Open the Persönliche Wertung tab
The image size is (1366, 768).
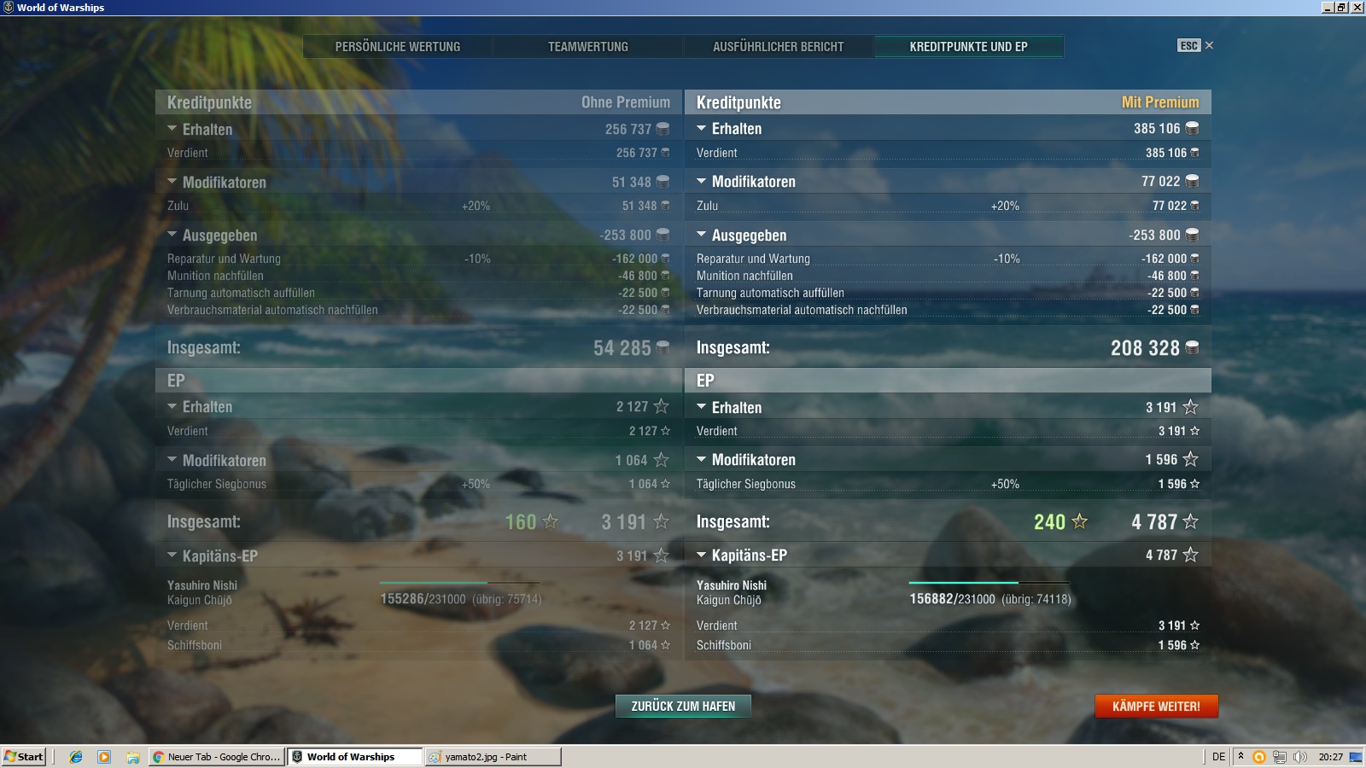[x=397, y=47]
